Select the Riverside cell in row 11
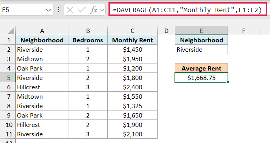Image resolution: width=270 pixels, height=143 pixels. (x=42, y=134)
